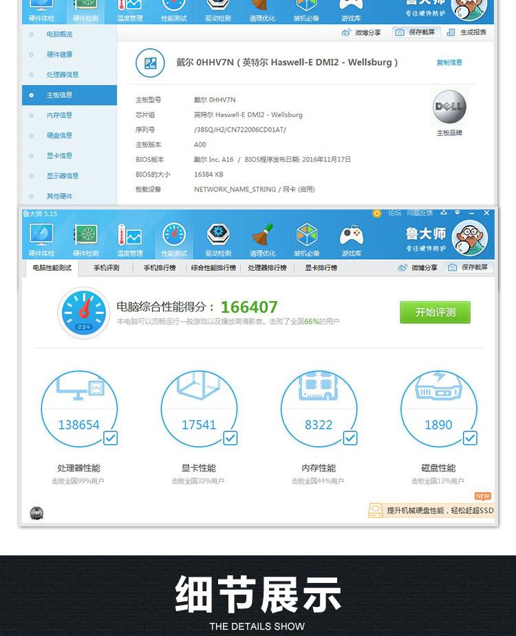Viewport: 516px width, 636px height.
Task: Open 论坛 link in title bar
Action: 394,213
